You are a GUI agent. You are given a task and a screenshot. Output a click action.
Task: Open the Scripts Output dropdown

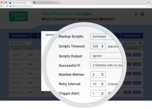pos(106,56)
